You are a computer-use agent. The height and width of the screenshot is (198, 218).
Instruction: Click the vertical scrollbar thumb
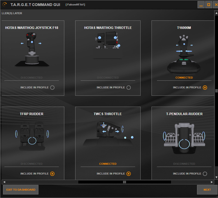[x=216, y=91]
